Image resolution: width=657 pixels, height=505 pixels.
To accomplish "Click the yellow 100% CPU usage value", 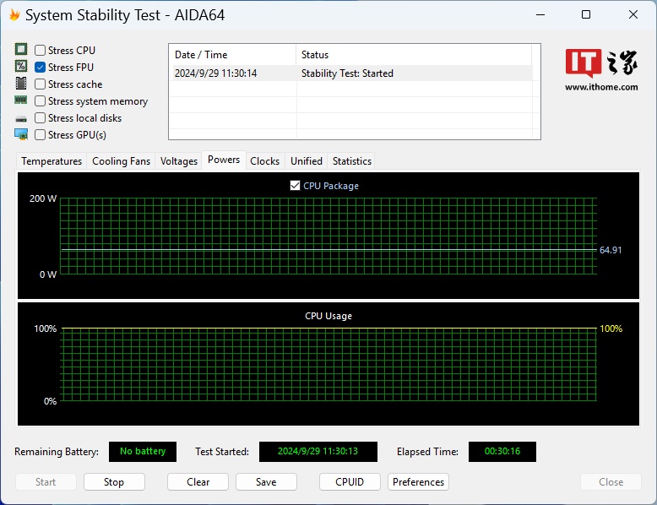I will pyautogui.click(x=611, y=329).
